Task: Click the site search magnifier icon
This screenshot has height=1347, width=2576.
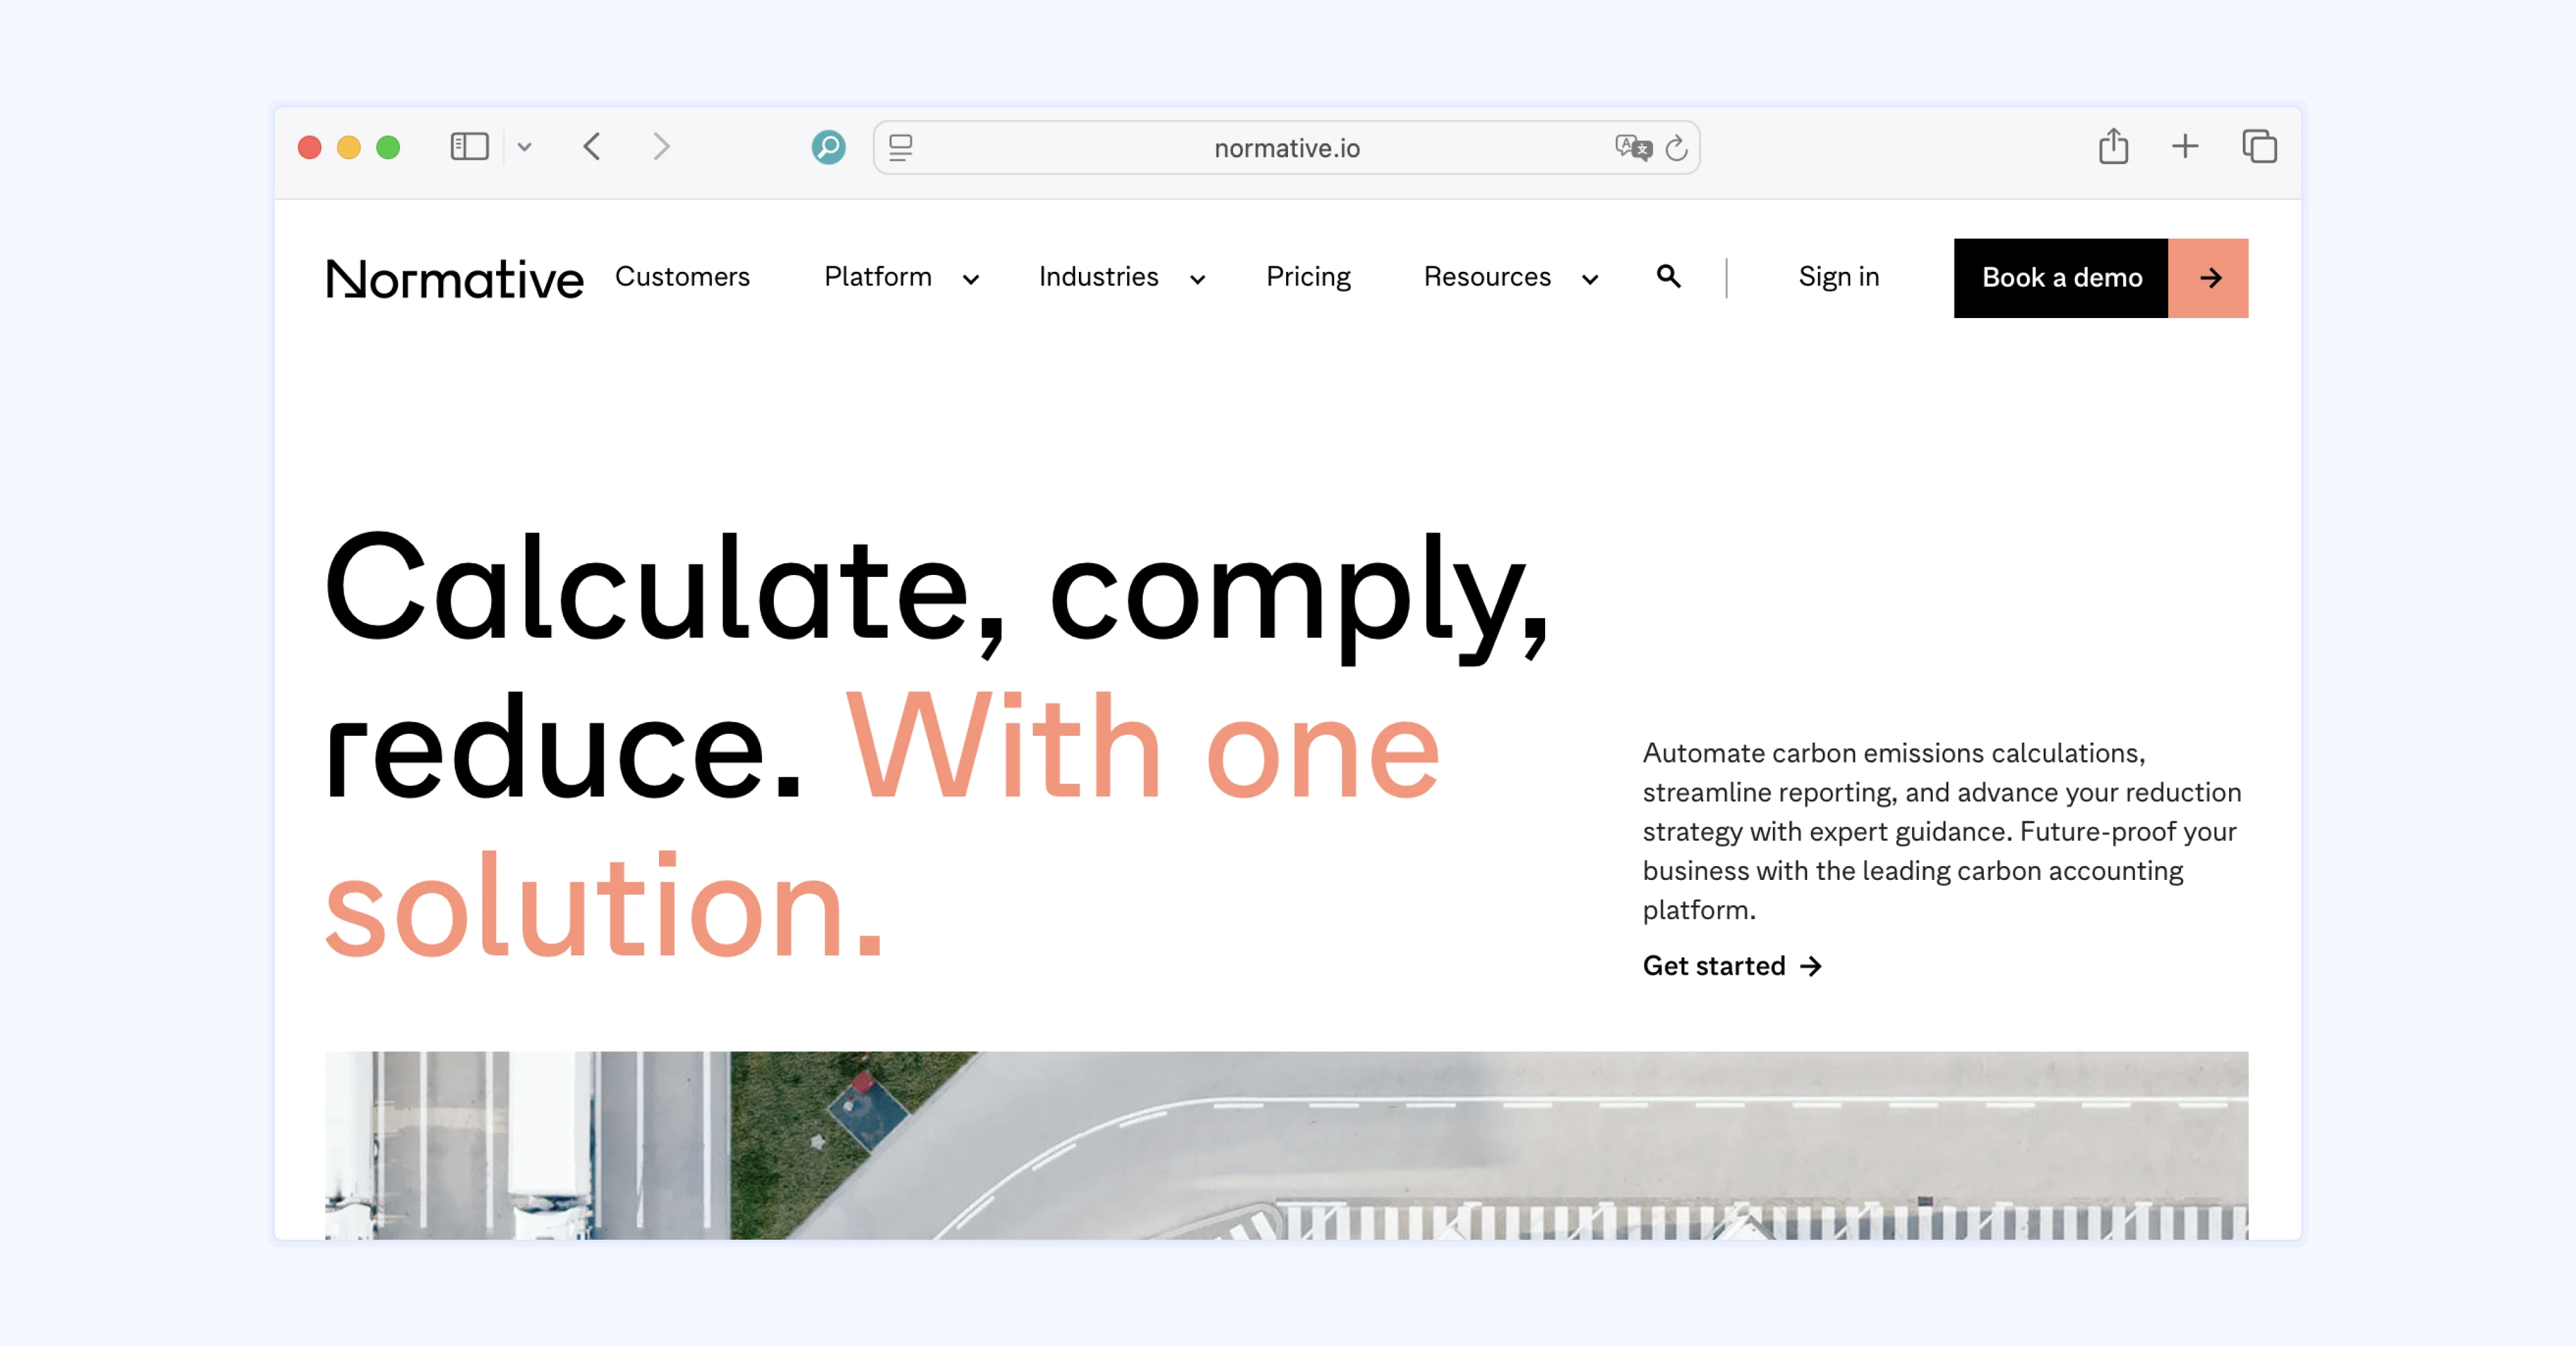Action: click(x=1668, y=276)
